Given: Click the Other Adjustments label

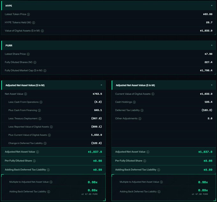Looking at the screenshot, I should pos(126,119).
